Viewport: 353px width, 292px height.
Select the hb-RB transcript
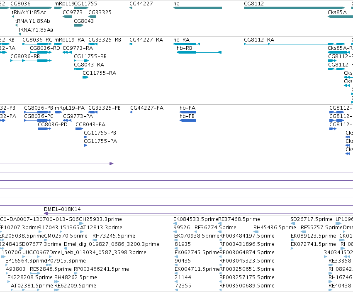[x=199, y=52]
